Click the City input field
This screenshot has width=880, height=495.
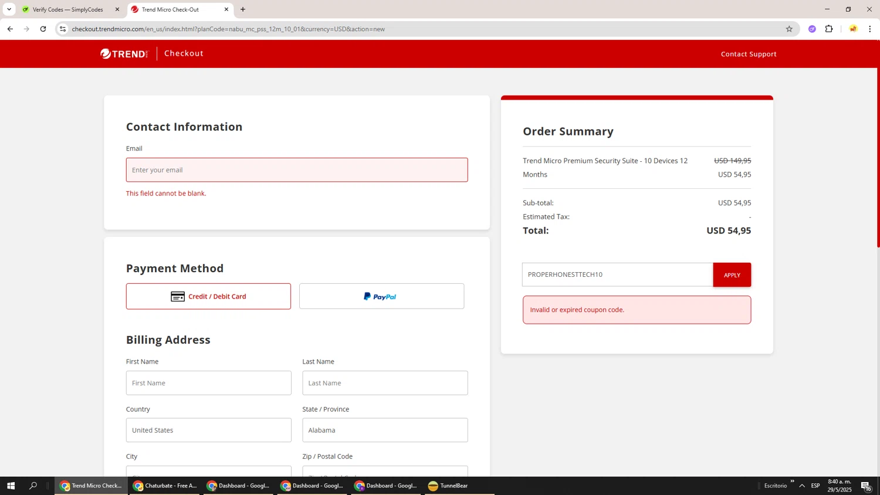pos(208,471)
